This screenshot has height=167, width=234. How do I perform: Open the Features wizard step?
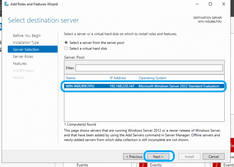tap(20, 64)
